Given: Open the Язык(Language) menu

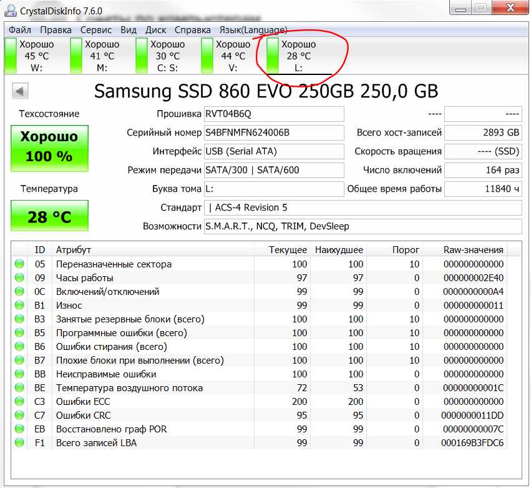Looking at the screenshot, I should (x=253, y=30).
